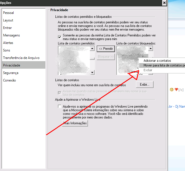
Task: Open the 'Pessoal' options category
Action: [x=9, y=13]
